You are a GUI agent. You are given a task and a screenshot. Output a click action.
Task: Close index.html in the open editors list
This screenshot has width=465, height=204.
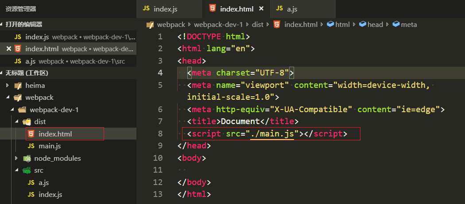8,49
